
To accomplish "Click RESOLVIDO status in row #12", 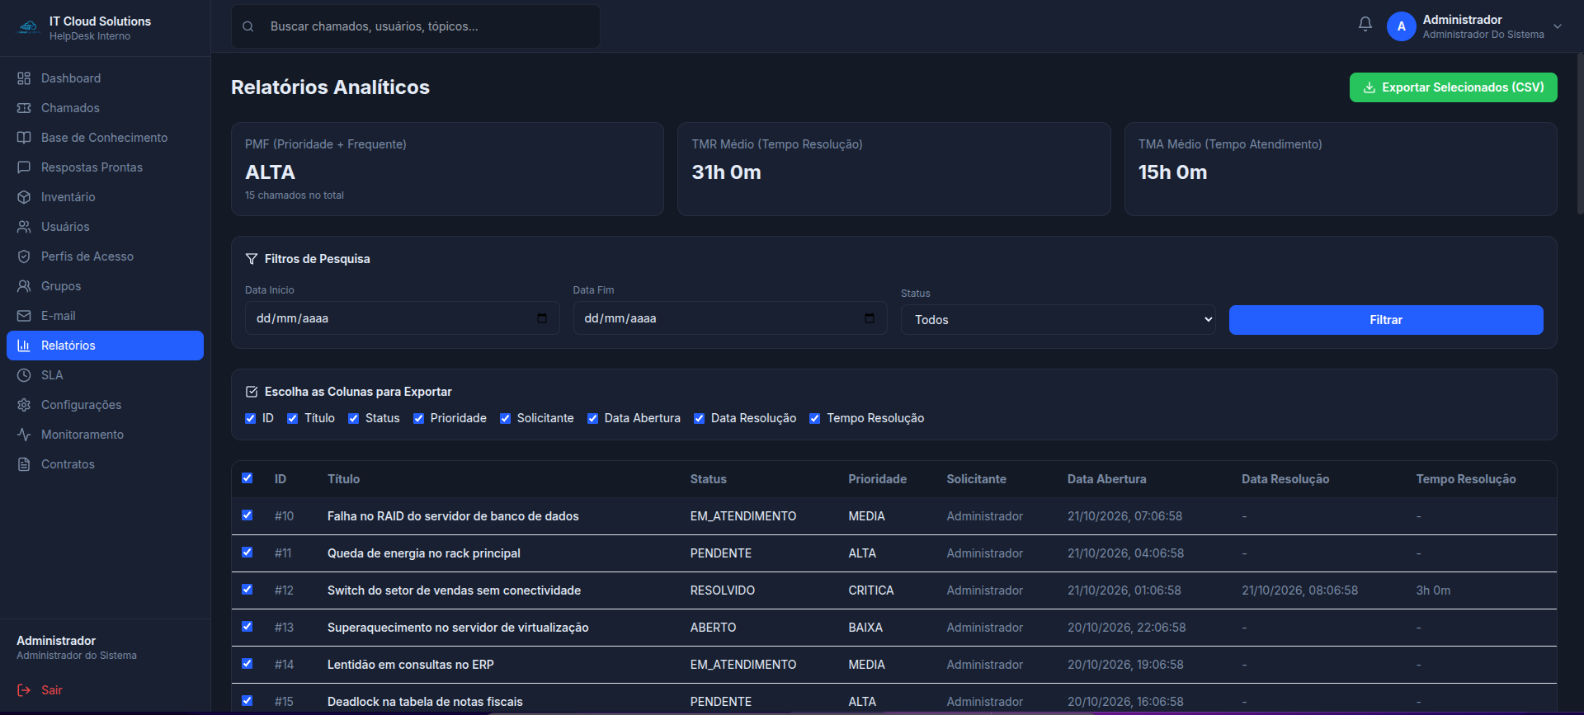I will (723, 590).
